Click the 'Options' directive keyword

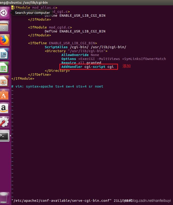[x=69, y=59]
